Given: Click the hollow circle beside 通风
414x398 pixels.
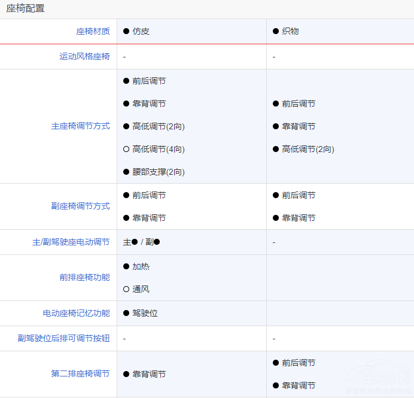Looking at the screenshot, I should 126,289.
